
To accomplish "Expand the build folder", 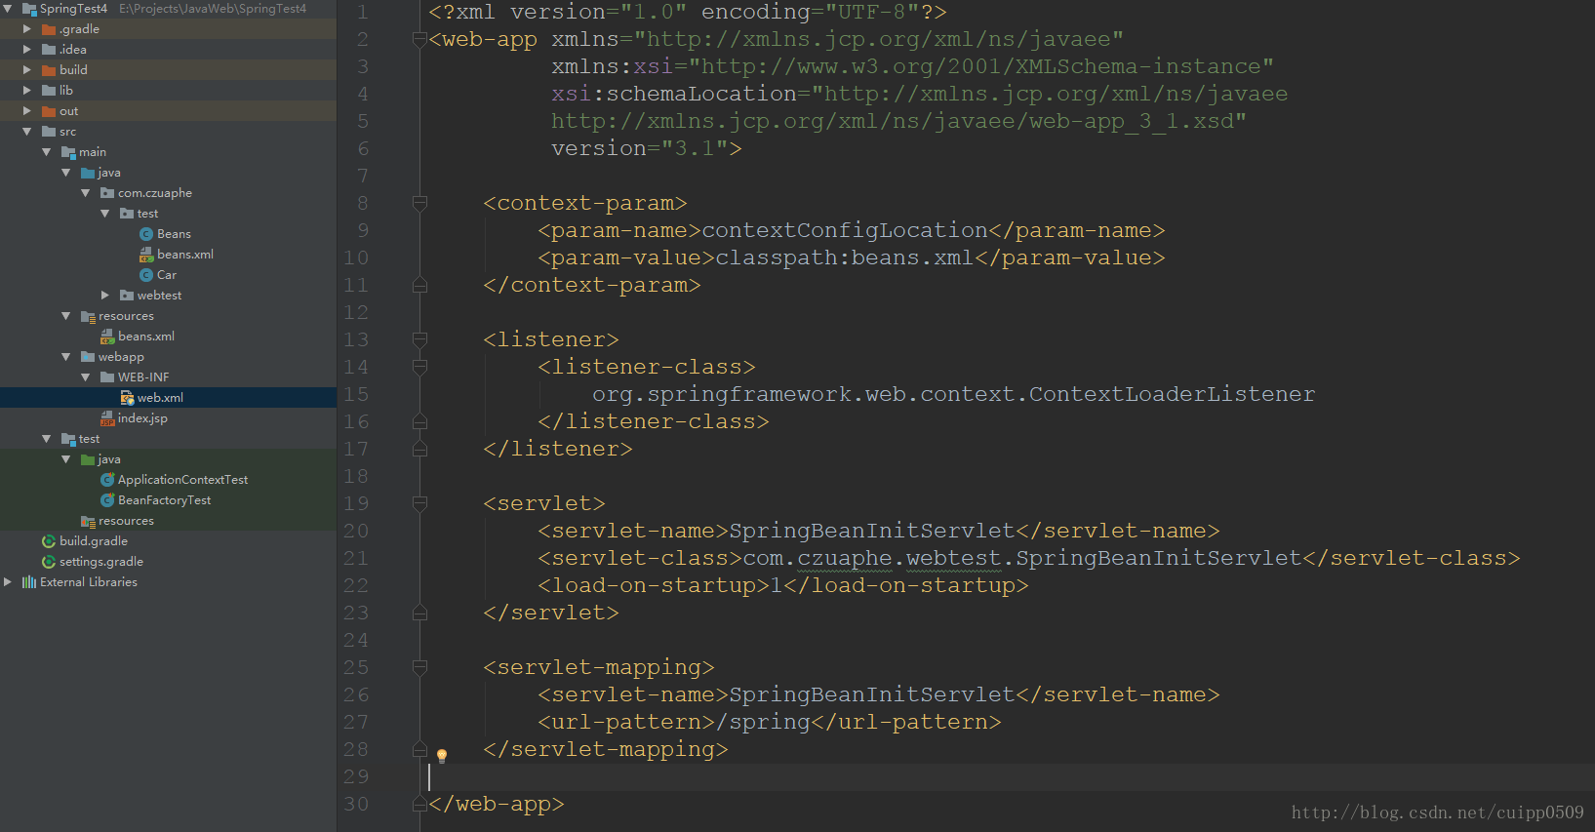I will [x=27, y=70].
